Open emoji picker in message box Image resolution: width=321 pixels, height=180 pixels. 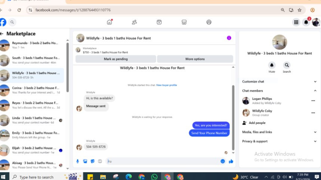(223, 161)
